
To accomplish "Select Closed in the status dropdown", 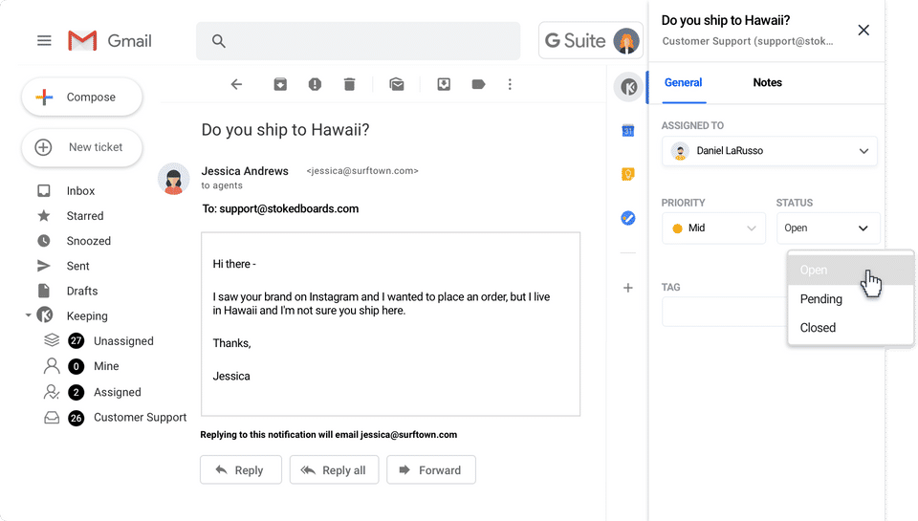I will pos(818,328).
